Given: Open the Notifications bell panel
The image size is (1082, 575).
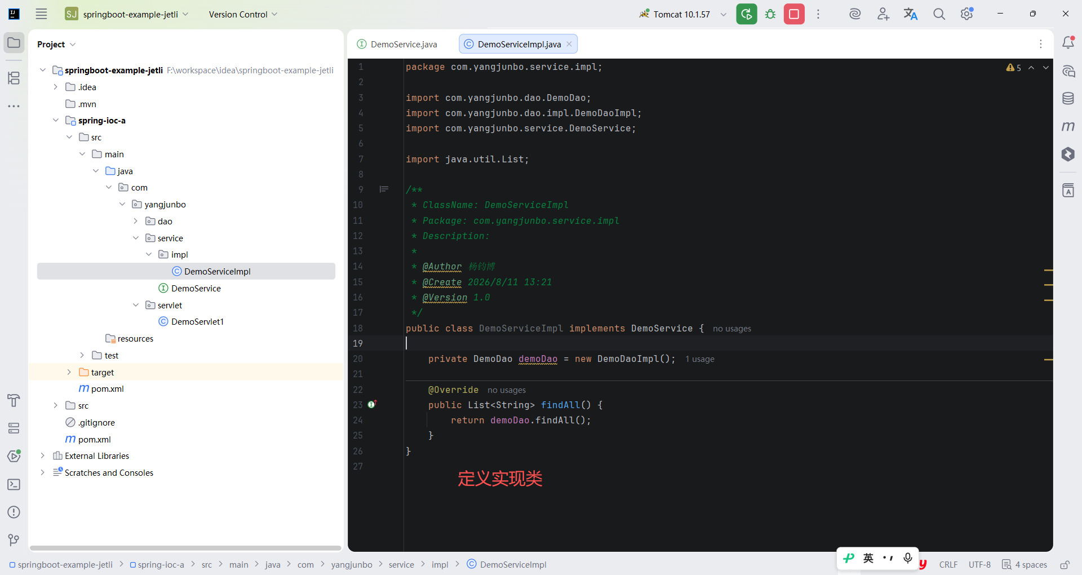Looking at the screenshot, I should tap(1068, 43).
